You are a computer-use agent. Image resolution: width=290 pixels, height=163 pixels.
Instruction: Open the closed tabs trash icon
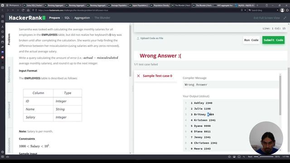[x=266, y=5]
